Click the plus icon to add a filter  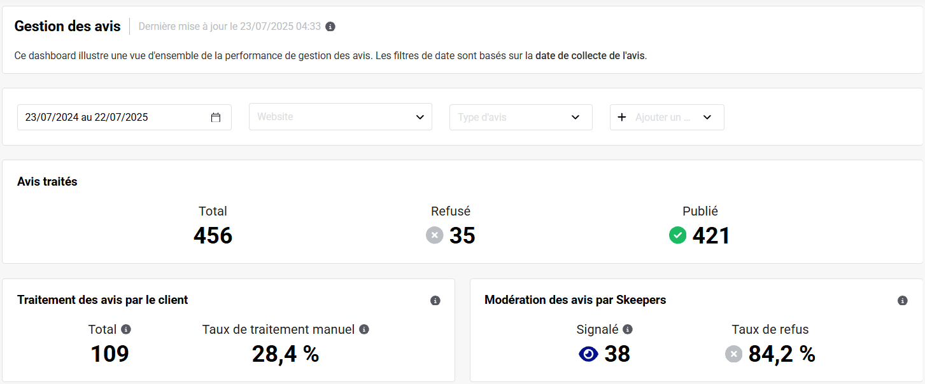(x=622, y=118)
